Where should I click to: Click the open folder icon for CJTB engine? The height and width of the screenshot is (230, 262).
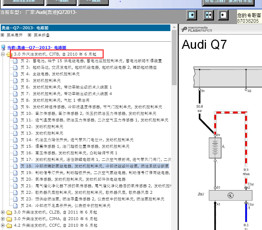(x=10, y=54)
